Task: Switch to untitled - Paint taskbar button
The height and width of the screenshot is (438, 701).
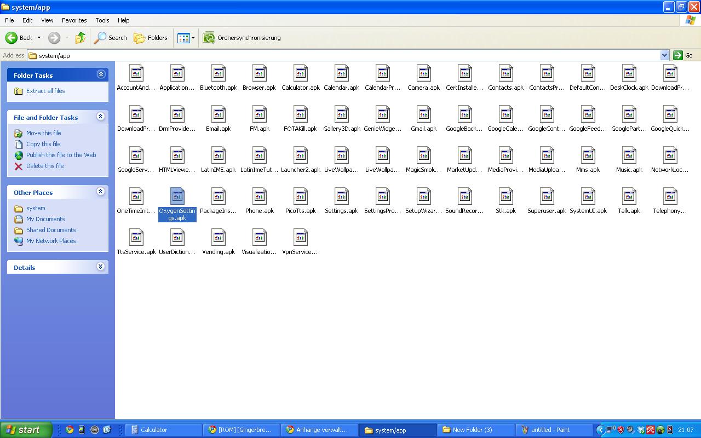Action: click(554, 430)
